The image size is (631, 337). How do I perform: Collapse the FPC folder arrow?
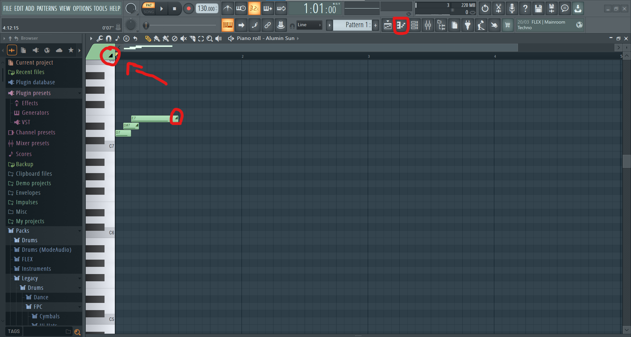click(x=80, y=307)
